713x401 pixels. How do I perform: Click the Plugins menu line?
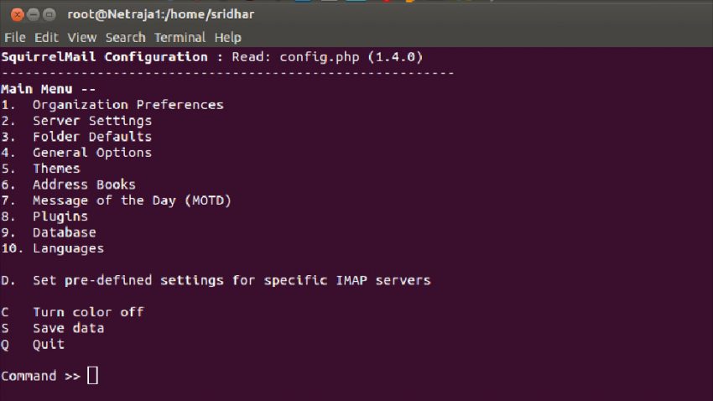point(60,216)
